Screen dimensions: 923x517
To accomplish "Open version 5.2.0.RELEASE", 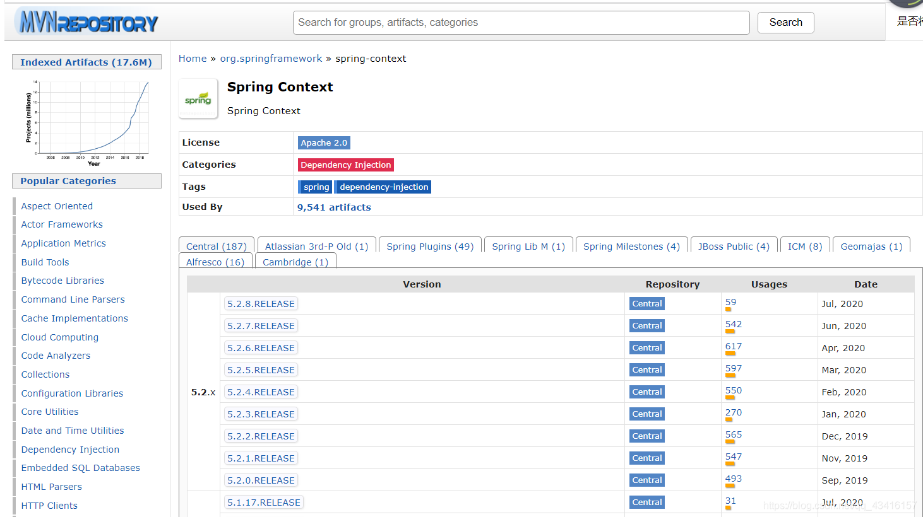I will pos(261,480).
